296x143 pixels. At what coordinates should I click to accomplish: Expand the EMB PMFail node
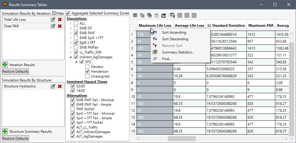pyautogui.click(x=71, y=47)
